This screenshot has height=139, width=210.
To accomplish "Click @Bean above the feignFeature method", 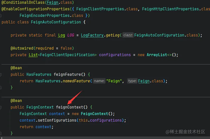I will pyautogui.click(x=16, y=68).
